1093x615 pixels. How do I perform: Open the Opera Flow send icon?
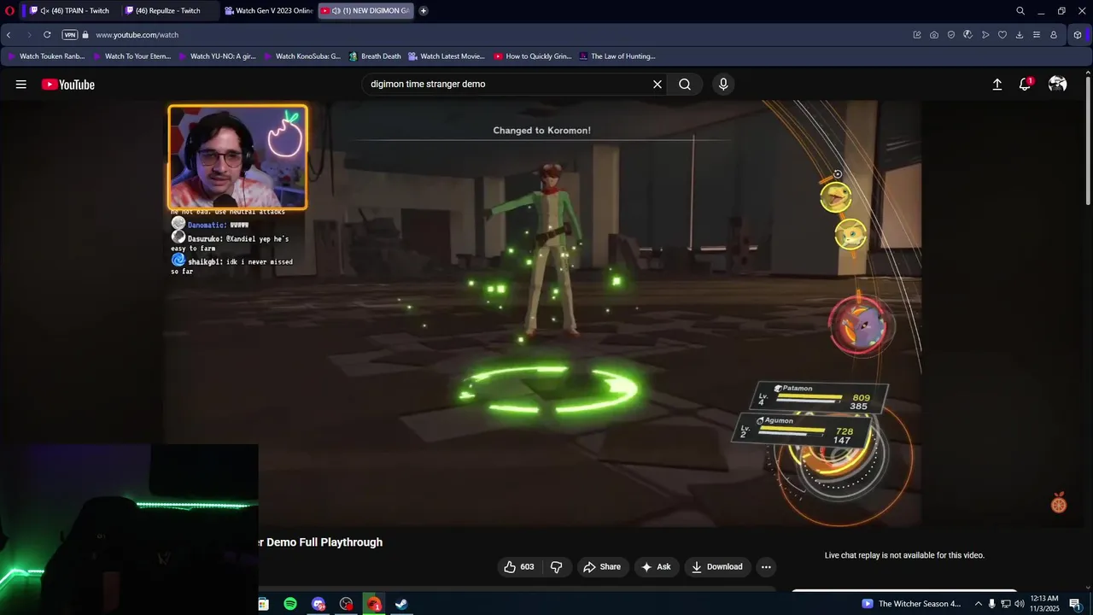(x=985, y=35)
